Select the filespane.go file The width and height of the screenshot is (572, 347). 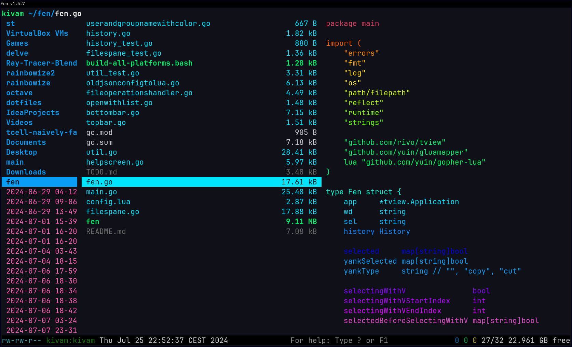coord(202,212)
